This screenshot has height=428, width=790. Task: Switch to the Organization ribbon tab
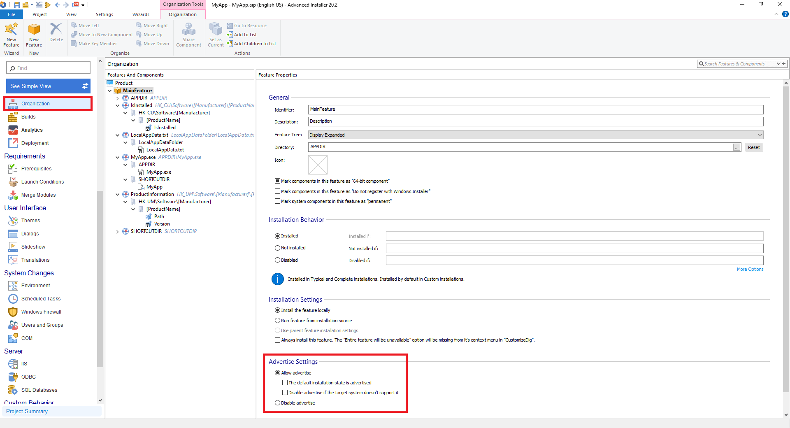(x=183, y=14)
